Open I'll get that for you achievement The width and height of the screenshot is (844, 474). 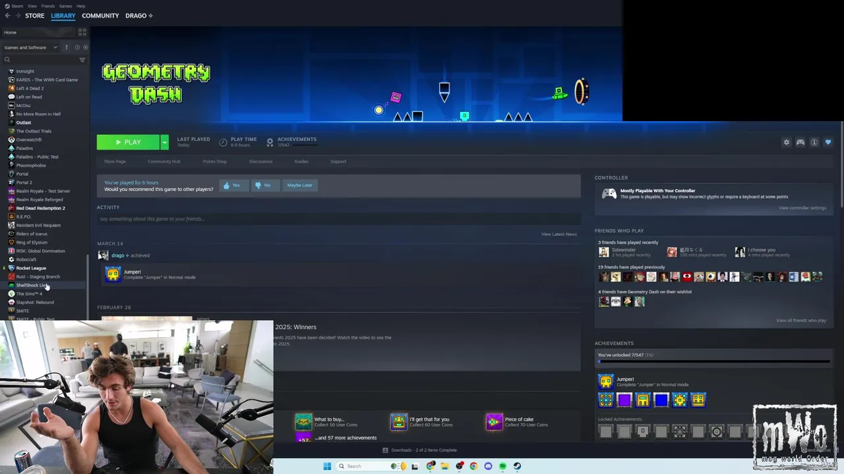(399, 421)
